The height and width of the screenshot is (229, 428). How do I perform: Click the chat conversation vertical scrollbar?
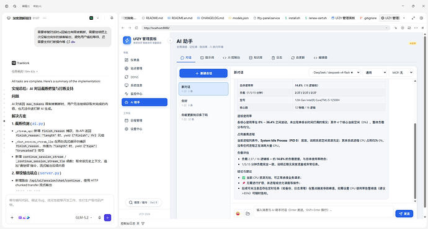pos(415,161)
